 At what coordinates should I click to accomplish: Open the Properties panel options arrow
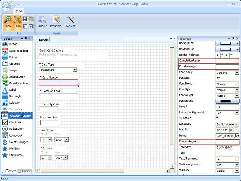229,39
